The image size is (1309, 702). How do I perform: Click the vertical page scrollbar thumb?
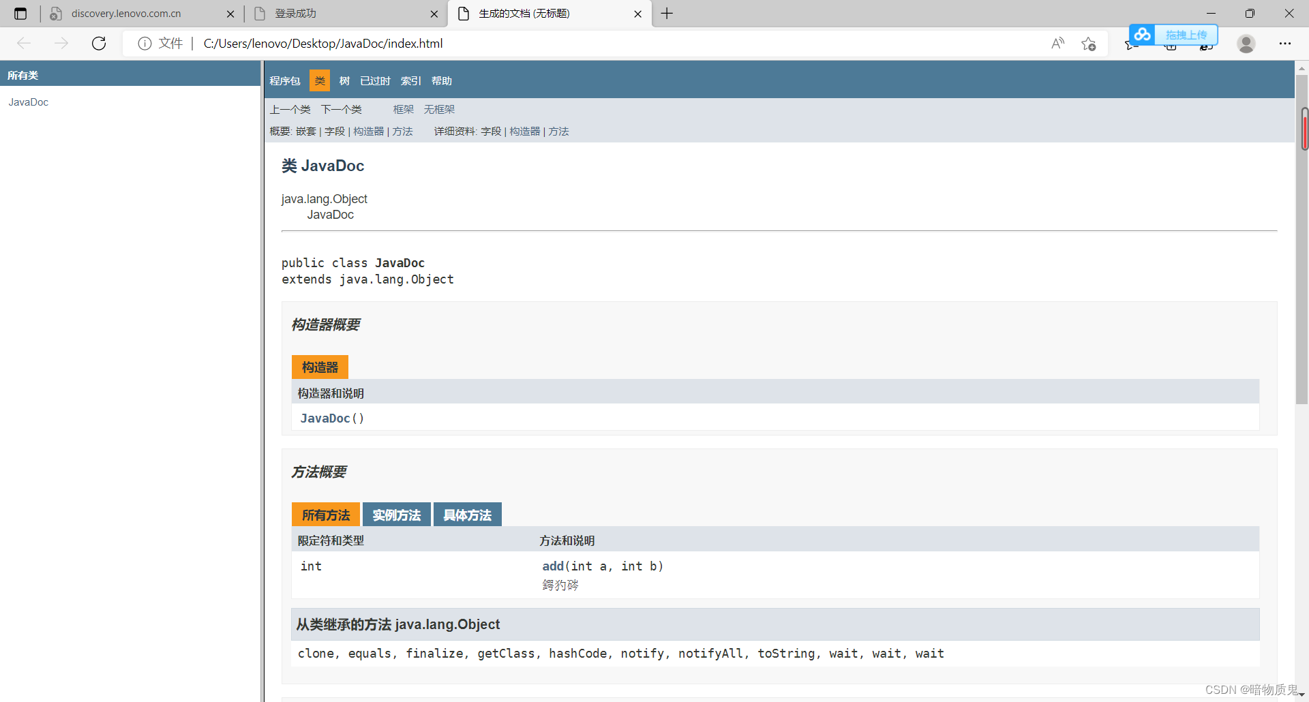[1302, 239]
